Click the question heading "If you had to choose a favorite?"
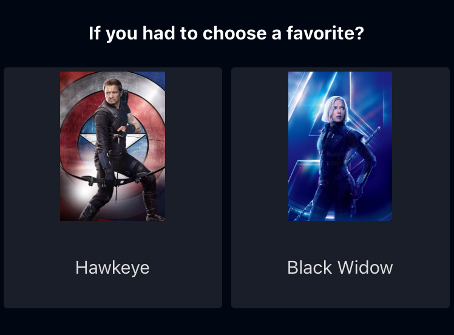 [226, 33]
